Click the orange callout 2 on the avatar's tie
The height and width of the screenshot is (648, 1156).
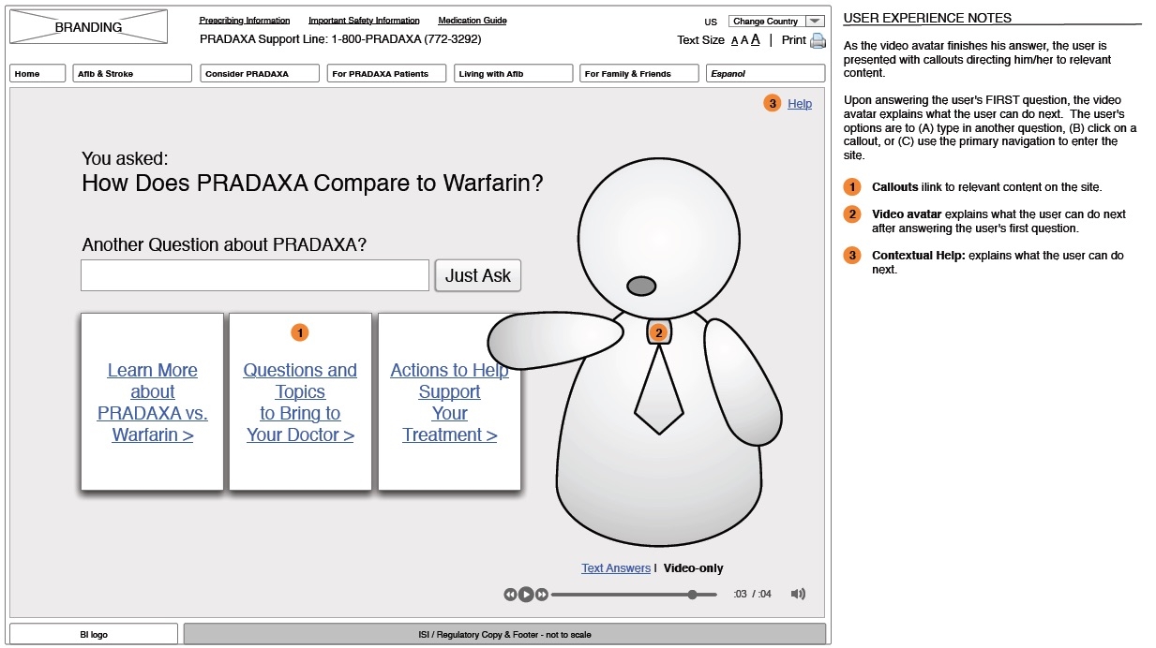click(659, 332)
